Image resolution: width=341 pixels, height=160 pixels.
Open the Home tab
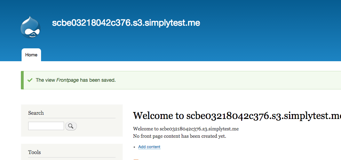pyautogui.click(x=31, y=55)
